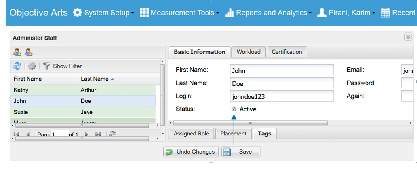This screenshot has height=175, width=417.
Task: Open the grid settings gear icon
Action: click(x=32, y=66)
